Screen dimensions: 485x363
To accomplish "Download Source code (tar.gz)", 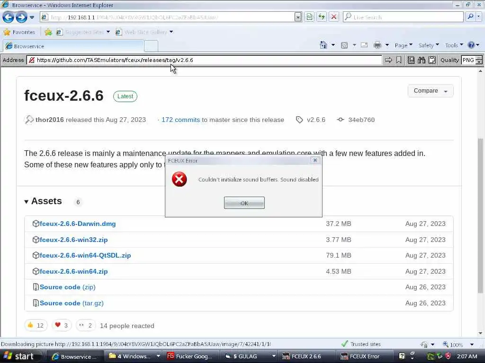I will coord(72,303).
